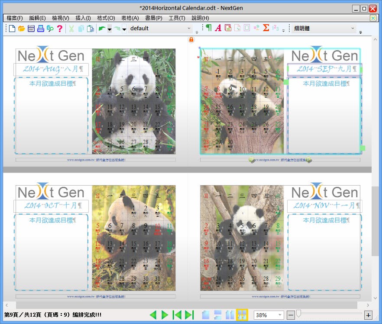Save the current document
382x324 pixels.
pos(31,28)
